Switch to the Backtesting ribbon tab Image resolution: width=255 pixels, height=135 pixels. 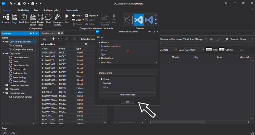pos(23,10)
